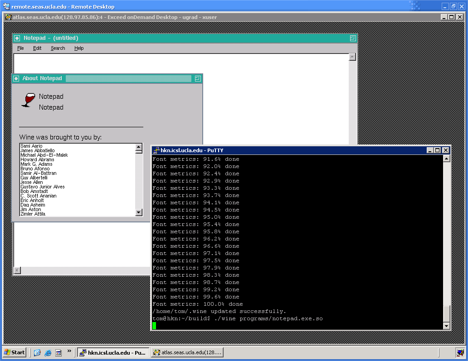Click the '/home/tom/.wine updated successfully.' terminal line
The height and width of the screenshot is (361, 468).
pyautogui.click(x=219, y=311)
